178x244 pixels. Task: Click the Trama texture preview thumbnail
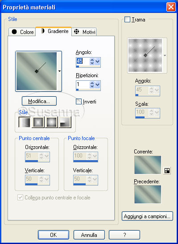point(145,55)
